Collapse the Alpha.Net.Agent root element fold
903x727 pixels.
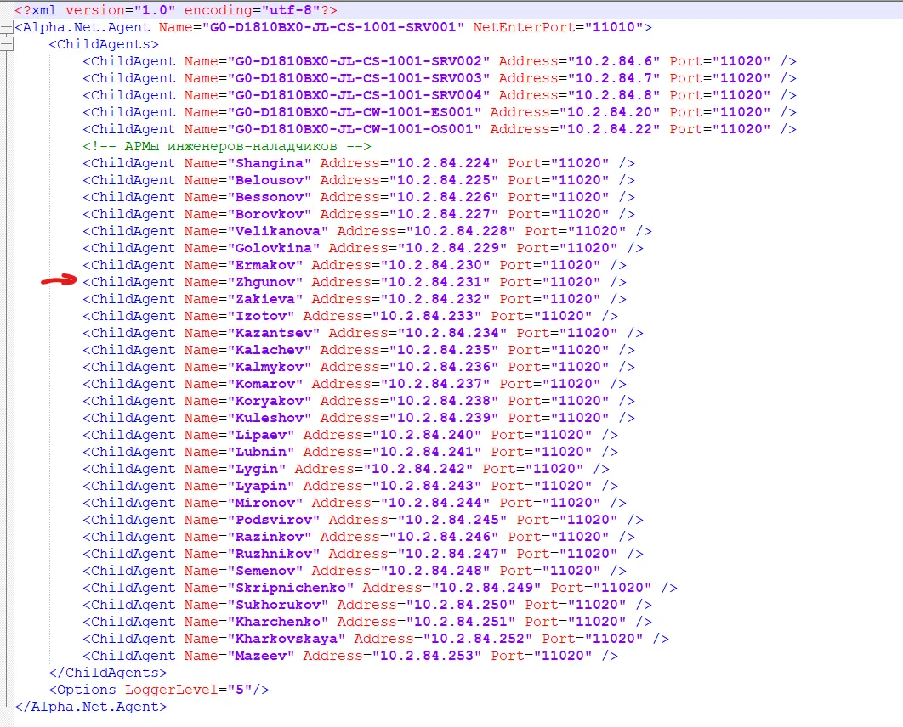coord(6,27)
